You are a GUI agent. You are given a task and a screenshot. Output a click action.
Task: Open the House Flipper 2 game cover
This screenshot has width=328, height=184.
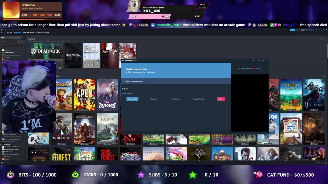click(291, 129)
